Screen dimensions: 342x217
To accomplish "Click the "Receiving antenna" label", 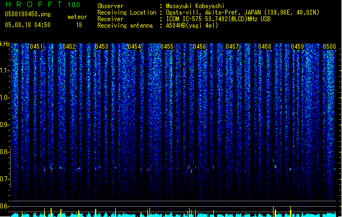I will (x=125, y=25).
